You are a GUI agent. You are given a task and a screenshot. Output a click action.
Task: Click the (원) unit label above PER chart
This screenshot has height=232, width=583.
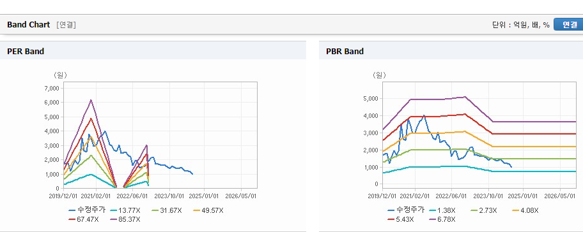(x=60, y=75)
